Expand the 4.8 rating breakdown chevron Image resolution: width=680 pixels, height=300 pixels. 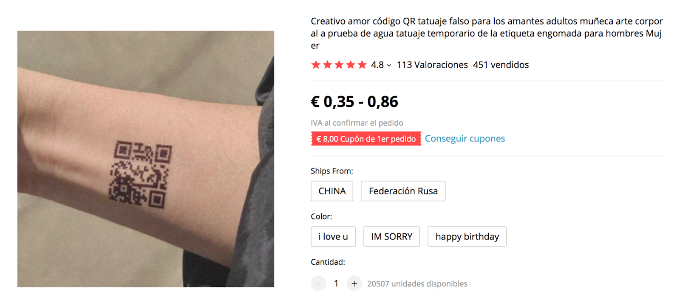pos(389,65)
